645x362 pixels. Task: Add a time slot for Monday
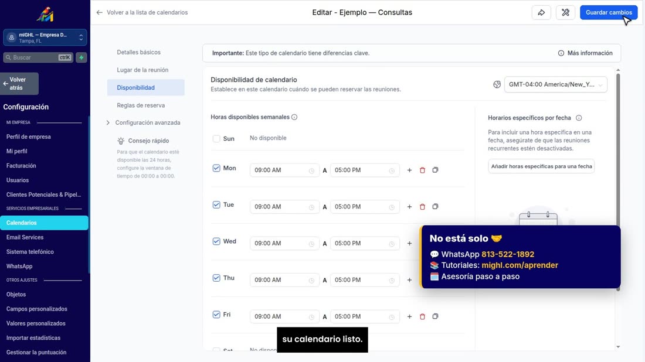tap(409, 170)
